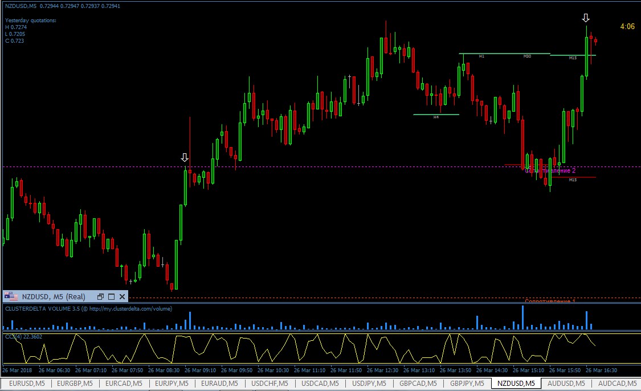Open the USDJPY,M5 tab
This screenshot has height=391, width=641.
[x=369, y=383]
